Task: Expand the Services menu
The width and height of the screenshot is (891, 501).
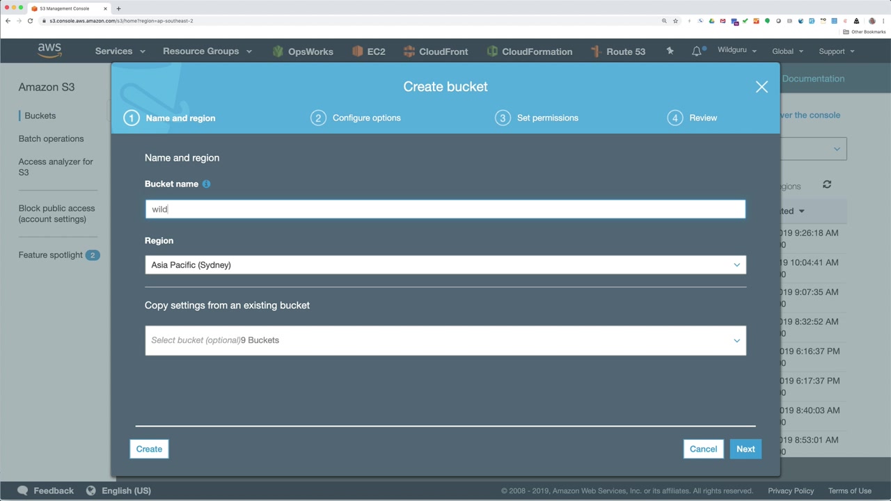Action: (120, 51)
